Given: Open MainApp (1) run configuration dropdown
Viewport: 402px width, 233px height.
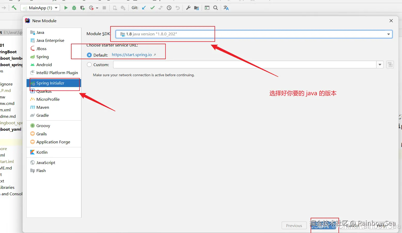Looking at the screenshot, I should click(x=40, y=8).
